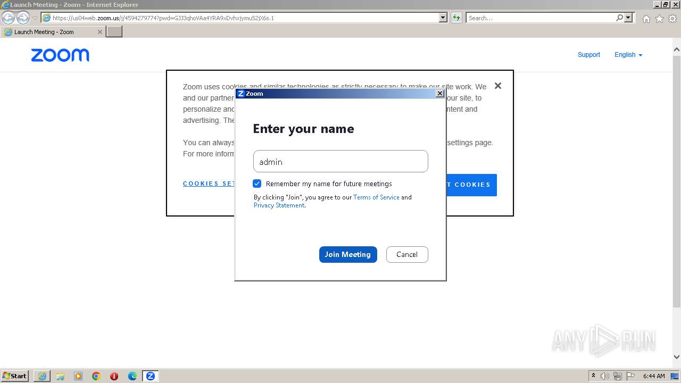Viewport: 681px width, 383px height.
Task: Click the volume tray icon
Action: (x=606, y=376)
